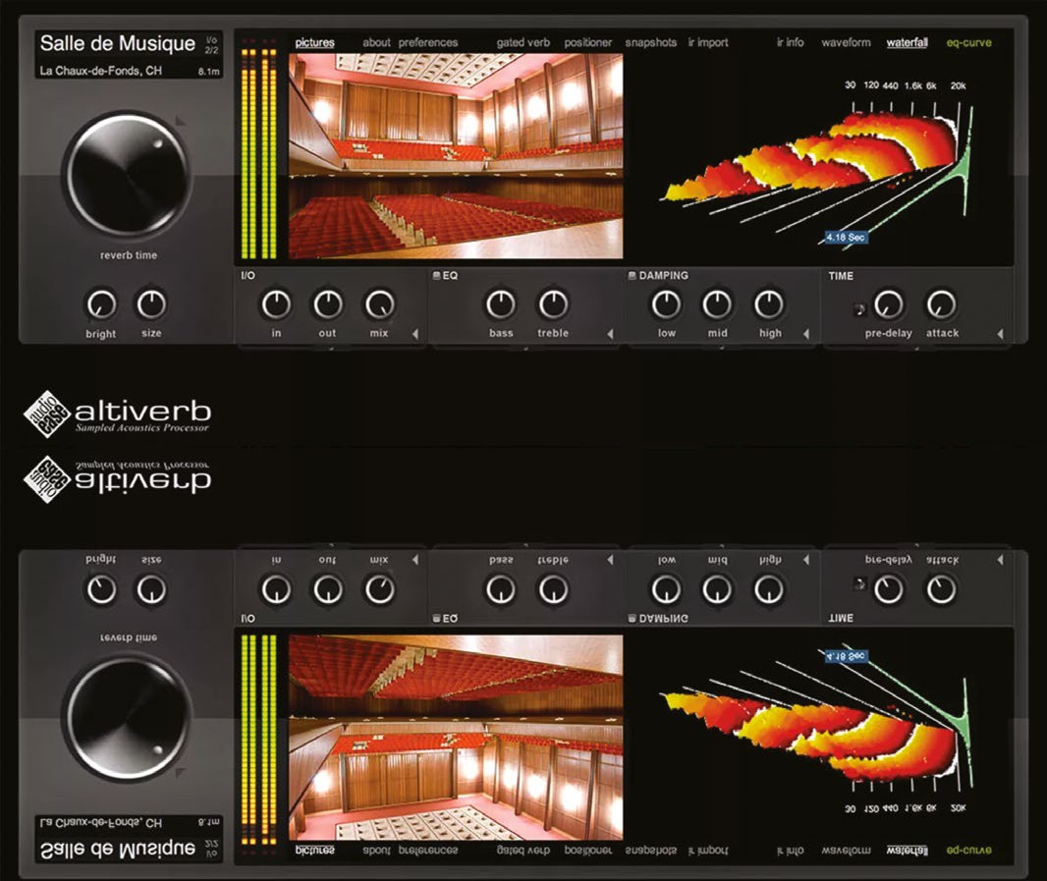Click the upright damping high knob
Image resolution: width=1047 pixels, height=881 pixels.
[x=769, y=304]
